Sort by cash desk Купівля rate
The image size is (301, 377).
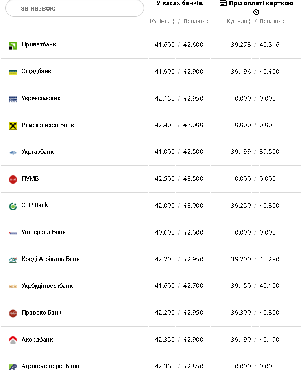(162, 22)
